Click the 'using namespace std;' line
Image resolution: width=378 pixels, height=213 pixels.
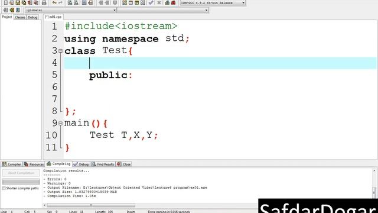(127, 38)
